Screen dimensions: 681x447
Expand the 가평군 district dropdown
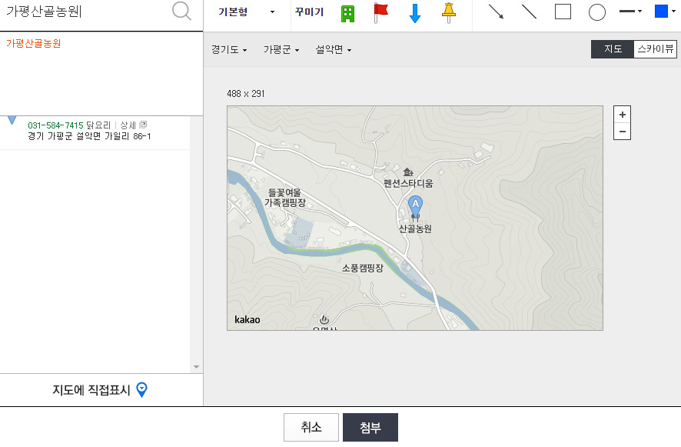(281, 50)
